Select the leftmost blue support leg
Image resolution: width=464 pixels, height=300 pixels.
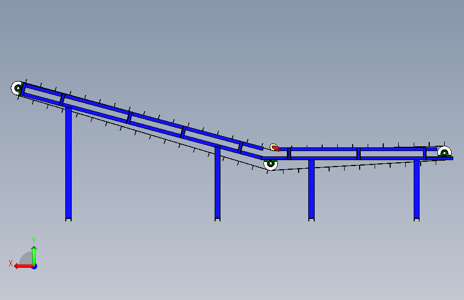click(x=69, y=164)
